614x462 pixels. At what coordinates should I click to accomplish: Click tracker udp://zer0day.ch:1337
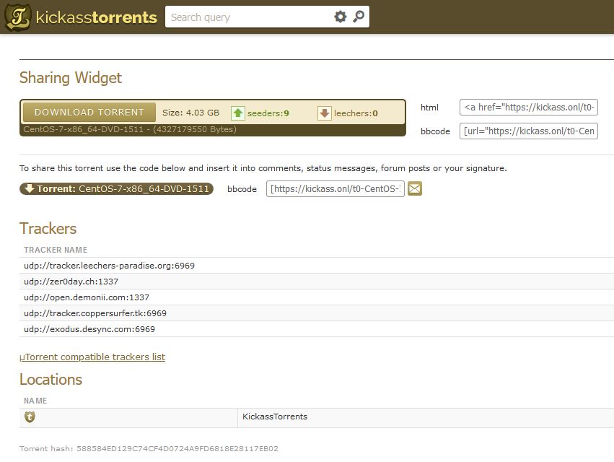[x=71, y=282]
